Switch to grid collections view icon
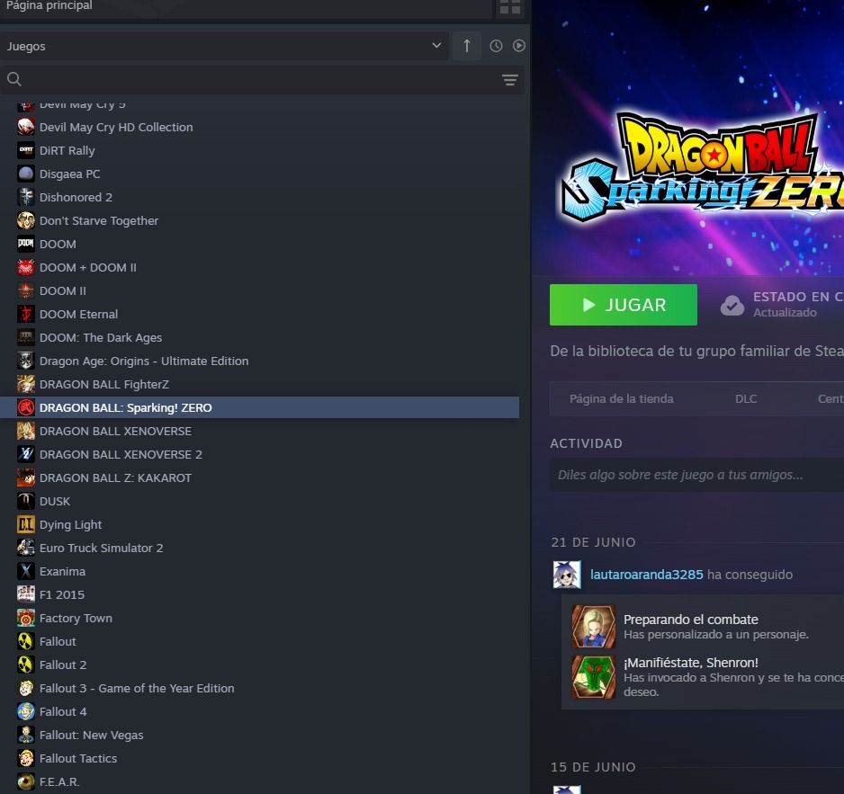 pos(510,6)
